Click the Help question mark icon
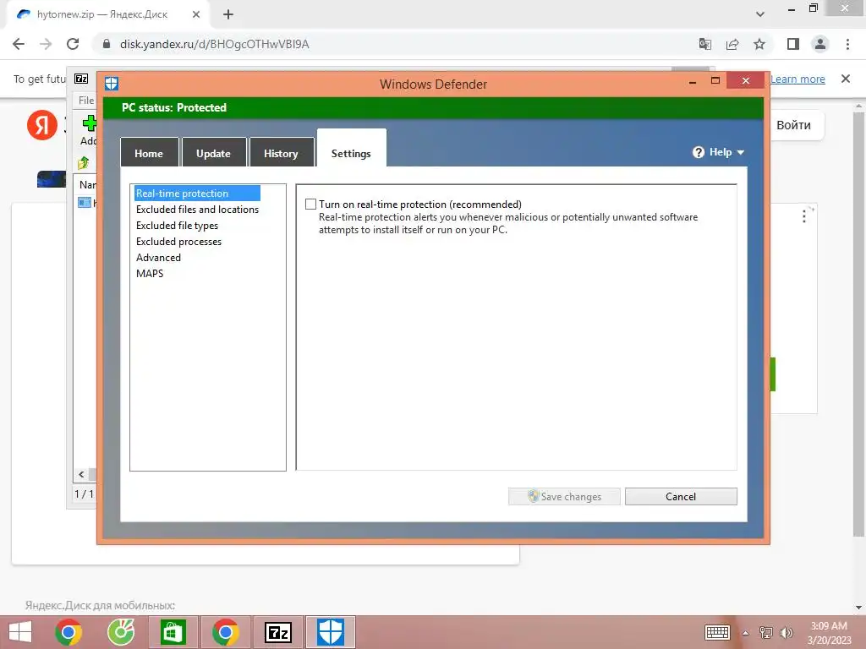The height and width of the screenshot is (649, 866). [699, 152]
